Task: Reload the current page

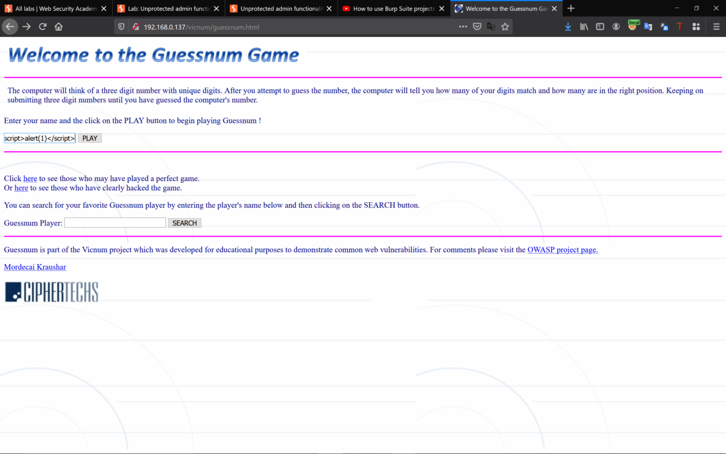Action: [x=42, y=27]
